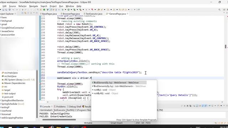Click Terminate square icon in Console toolbar
Screen dimensions: 228x128
click(x=185, y=106)
